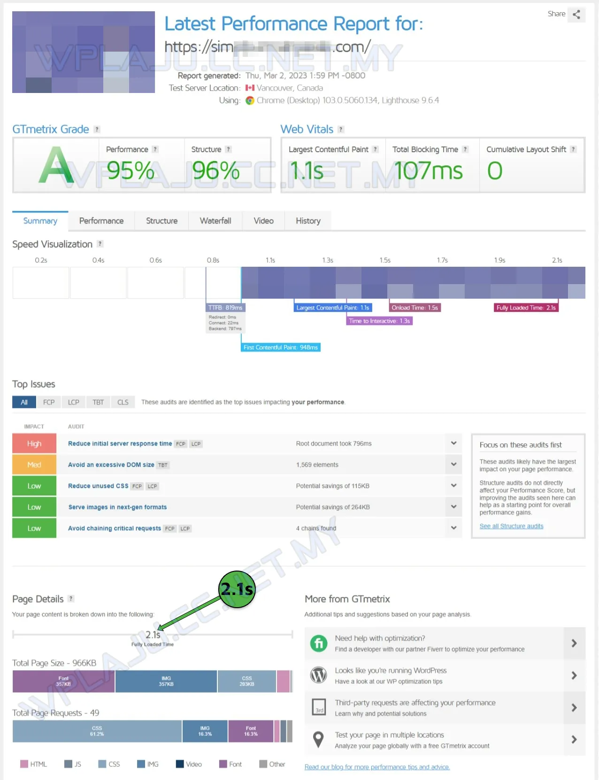This screenshot has height=780, width=599.
Task: Expand the Reduce initial server response time audit
Action: 453,443
